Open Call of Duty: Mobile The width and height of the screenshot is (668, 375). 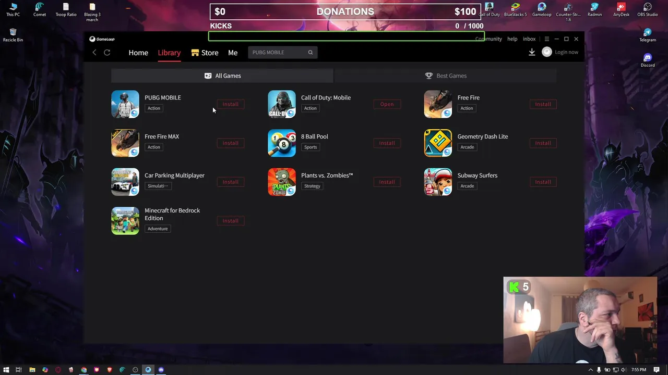tap(387, 104)
